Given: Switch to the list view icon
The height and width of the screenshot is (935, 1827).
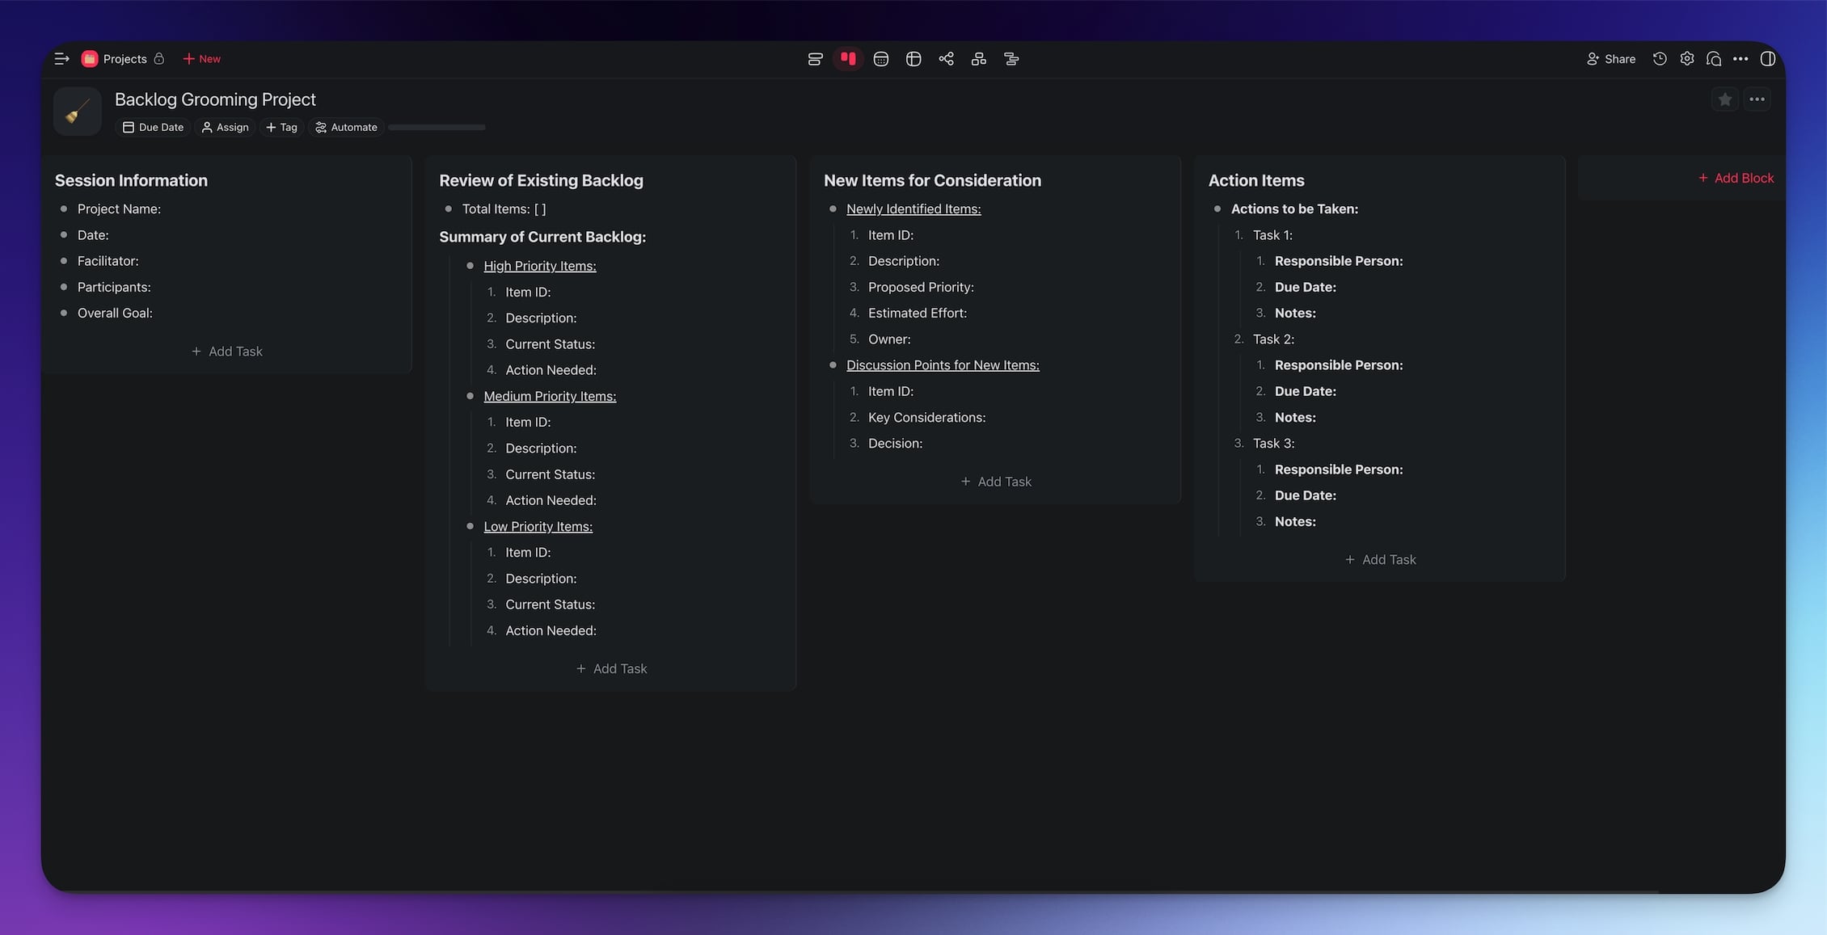Looking at the screenshot, I should click(815, 59).
